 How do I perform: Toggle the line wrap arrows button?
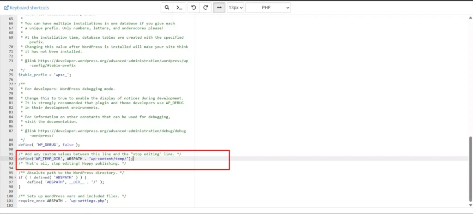[219, 8]
